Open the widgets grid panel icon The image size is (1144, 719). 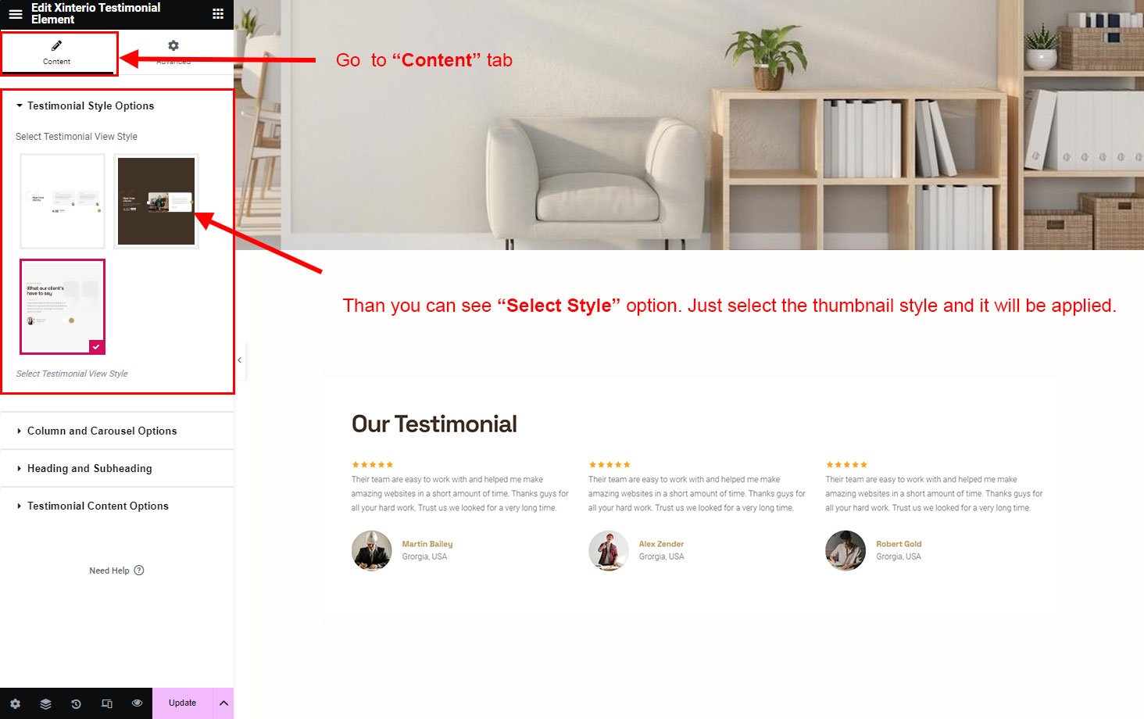[x=218, y=14]
